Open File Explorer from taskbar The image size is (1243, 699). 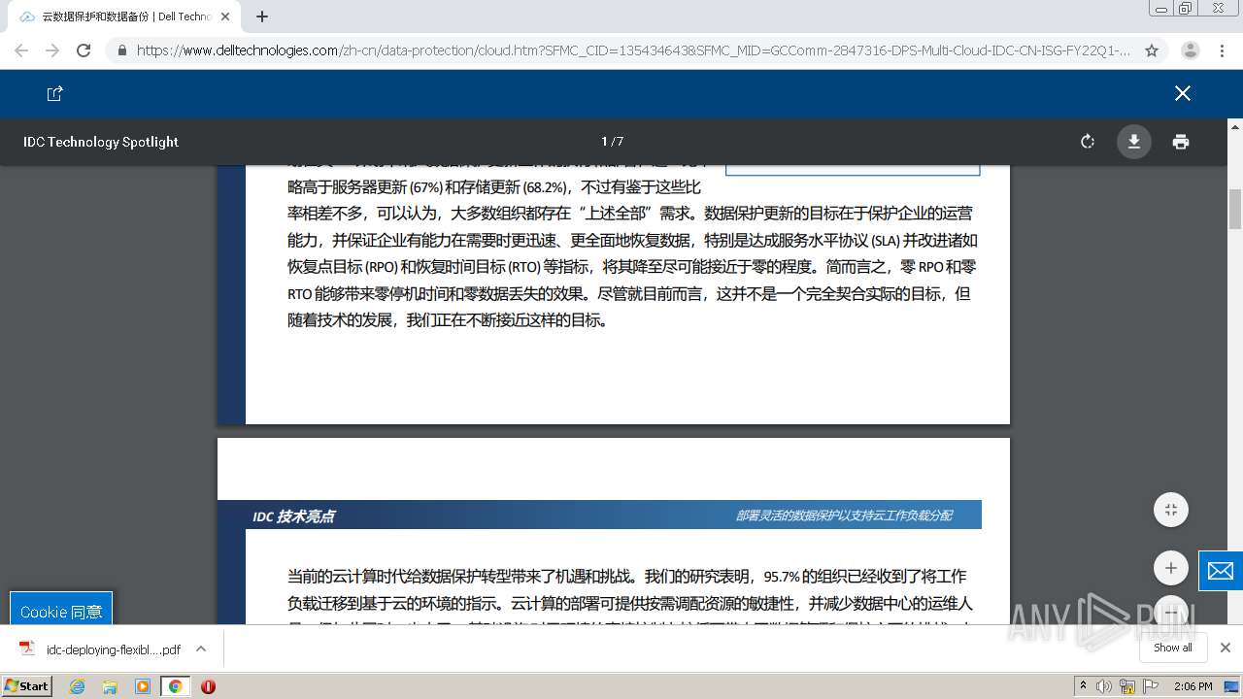click(110, 686)
